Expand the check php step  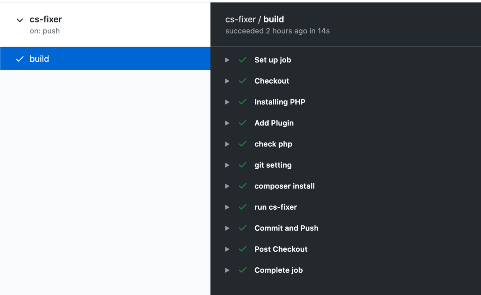227,144
